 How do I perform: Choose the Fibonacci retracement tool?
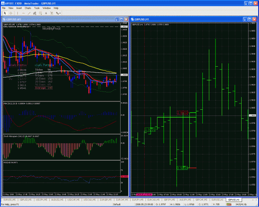pyautogui.click(x=40, y=13)
